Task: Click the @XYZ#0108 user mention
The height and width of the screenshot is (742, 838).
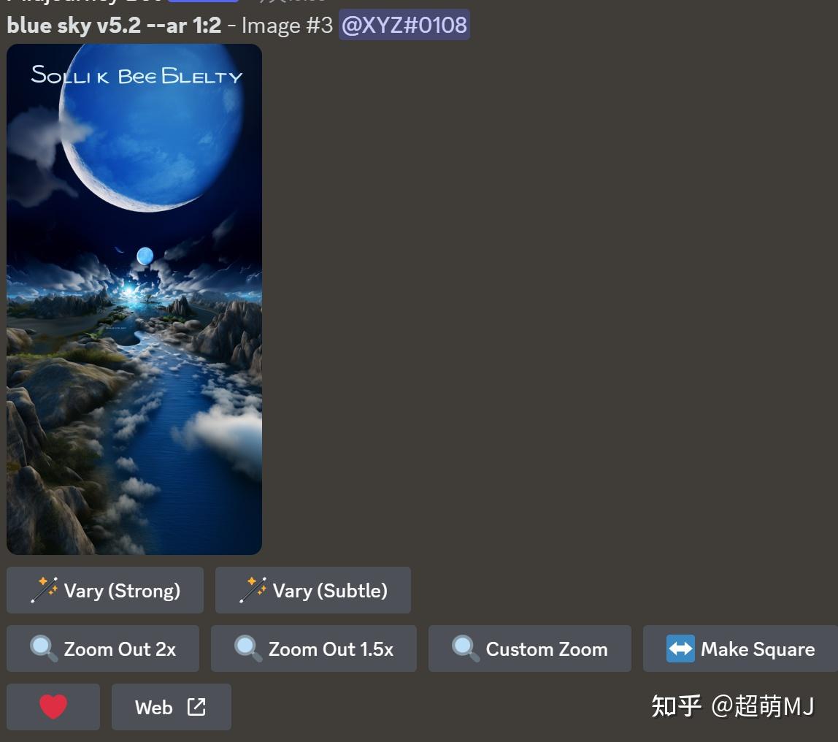Action: click(404, 24)
